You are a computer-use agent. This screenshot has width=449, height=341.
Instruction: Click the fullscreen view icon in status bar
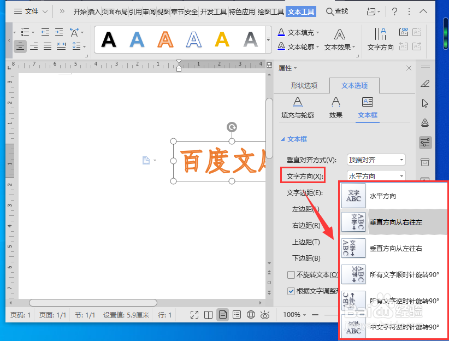pos(194,315)
